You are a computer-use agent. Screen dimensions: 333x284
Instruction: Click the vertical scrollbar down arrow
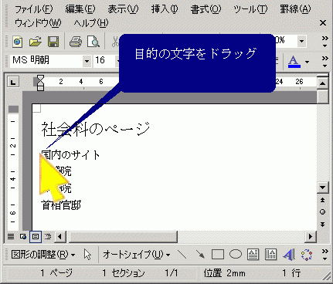(x=322, y=188)
